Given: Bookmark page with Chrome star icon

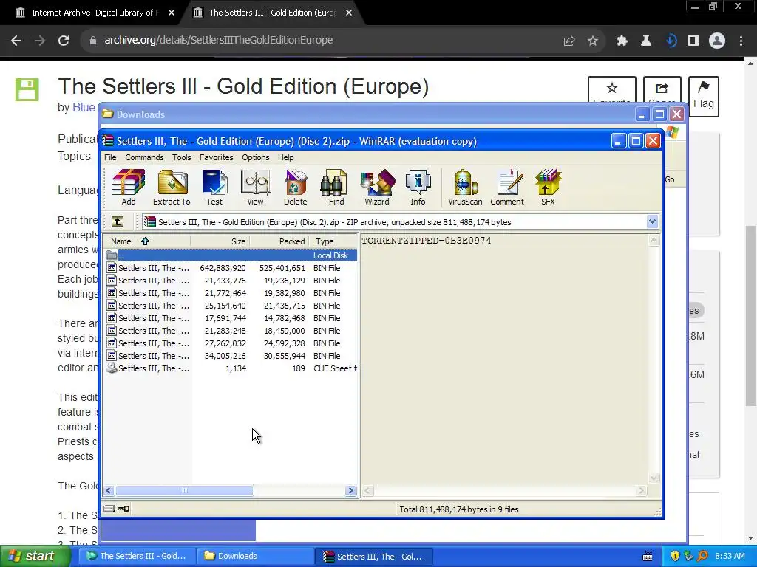Looking at the screenshot, I should (x=593, y=41).
